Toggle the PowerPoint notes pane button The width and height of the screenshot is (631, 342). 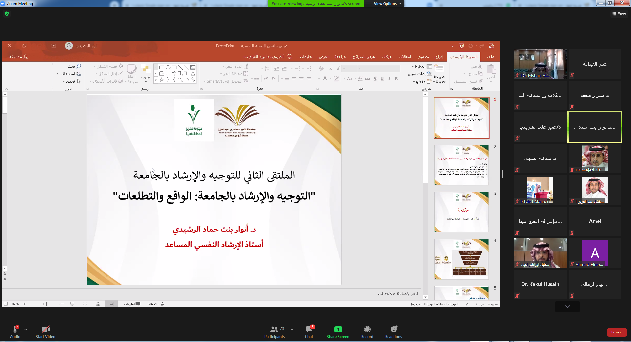[x=155, y=304]
